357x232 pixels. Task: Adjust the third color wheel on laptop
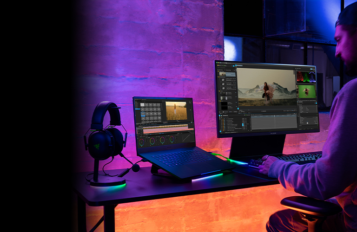162,140
